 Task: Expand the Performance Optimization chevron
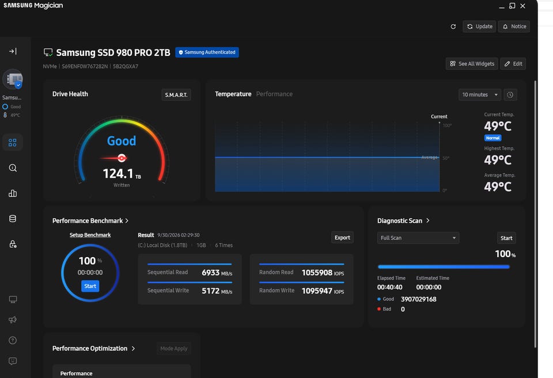pos(133,349)
